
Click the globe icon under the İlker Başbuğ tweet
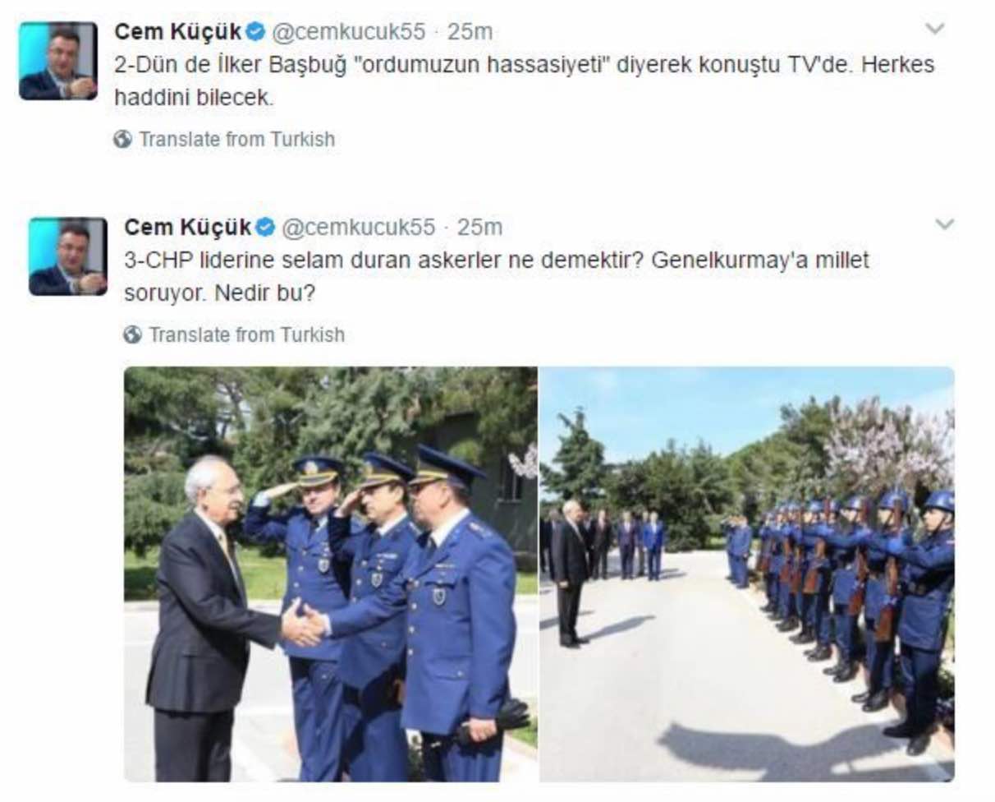tap(122, 140)
